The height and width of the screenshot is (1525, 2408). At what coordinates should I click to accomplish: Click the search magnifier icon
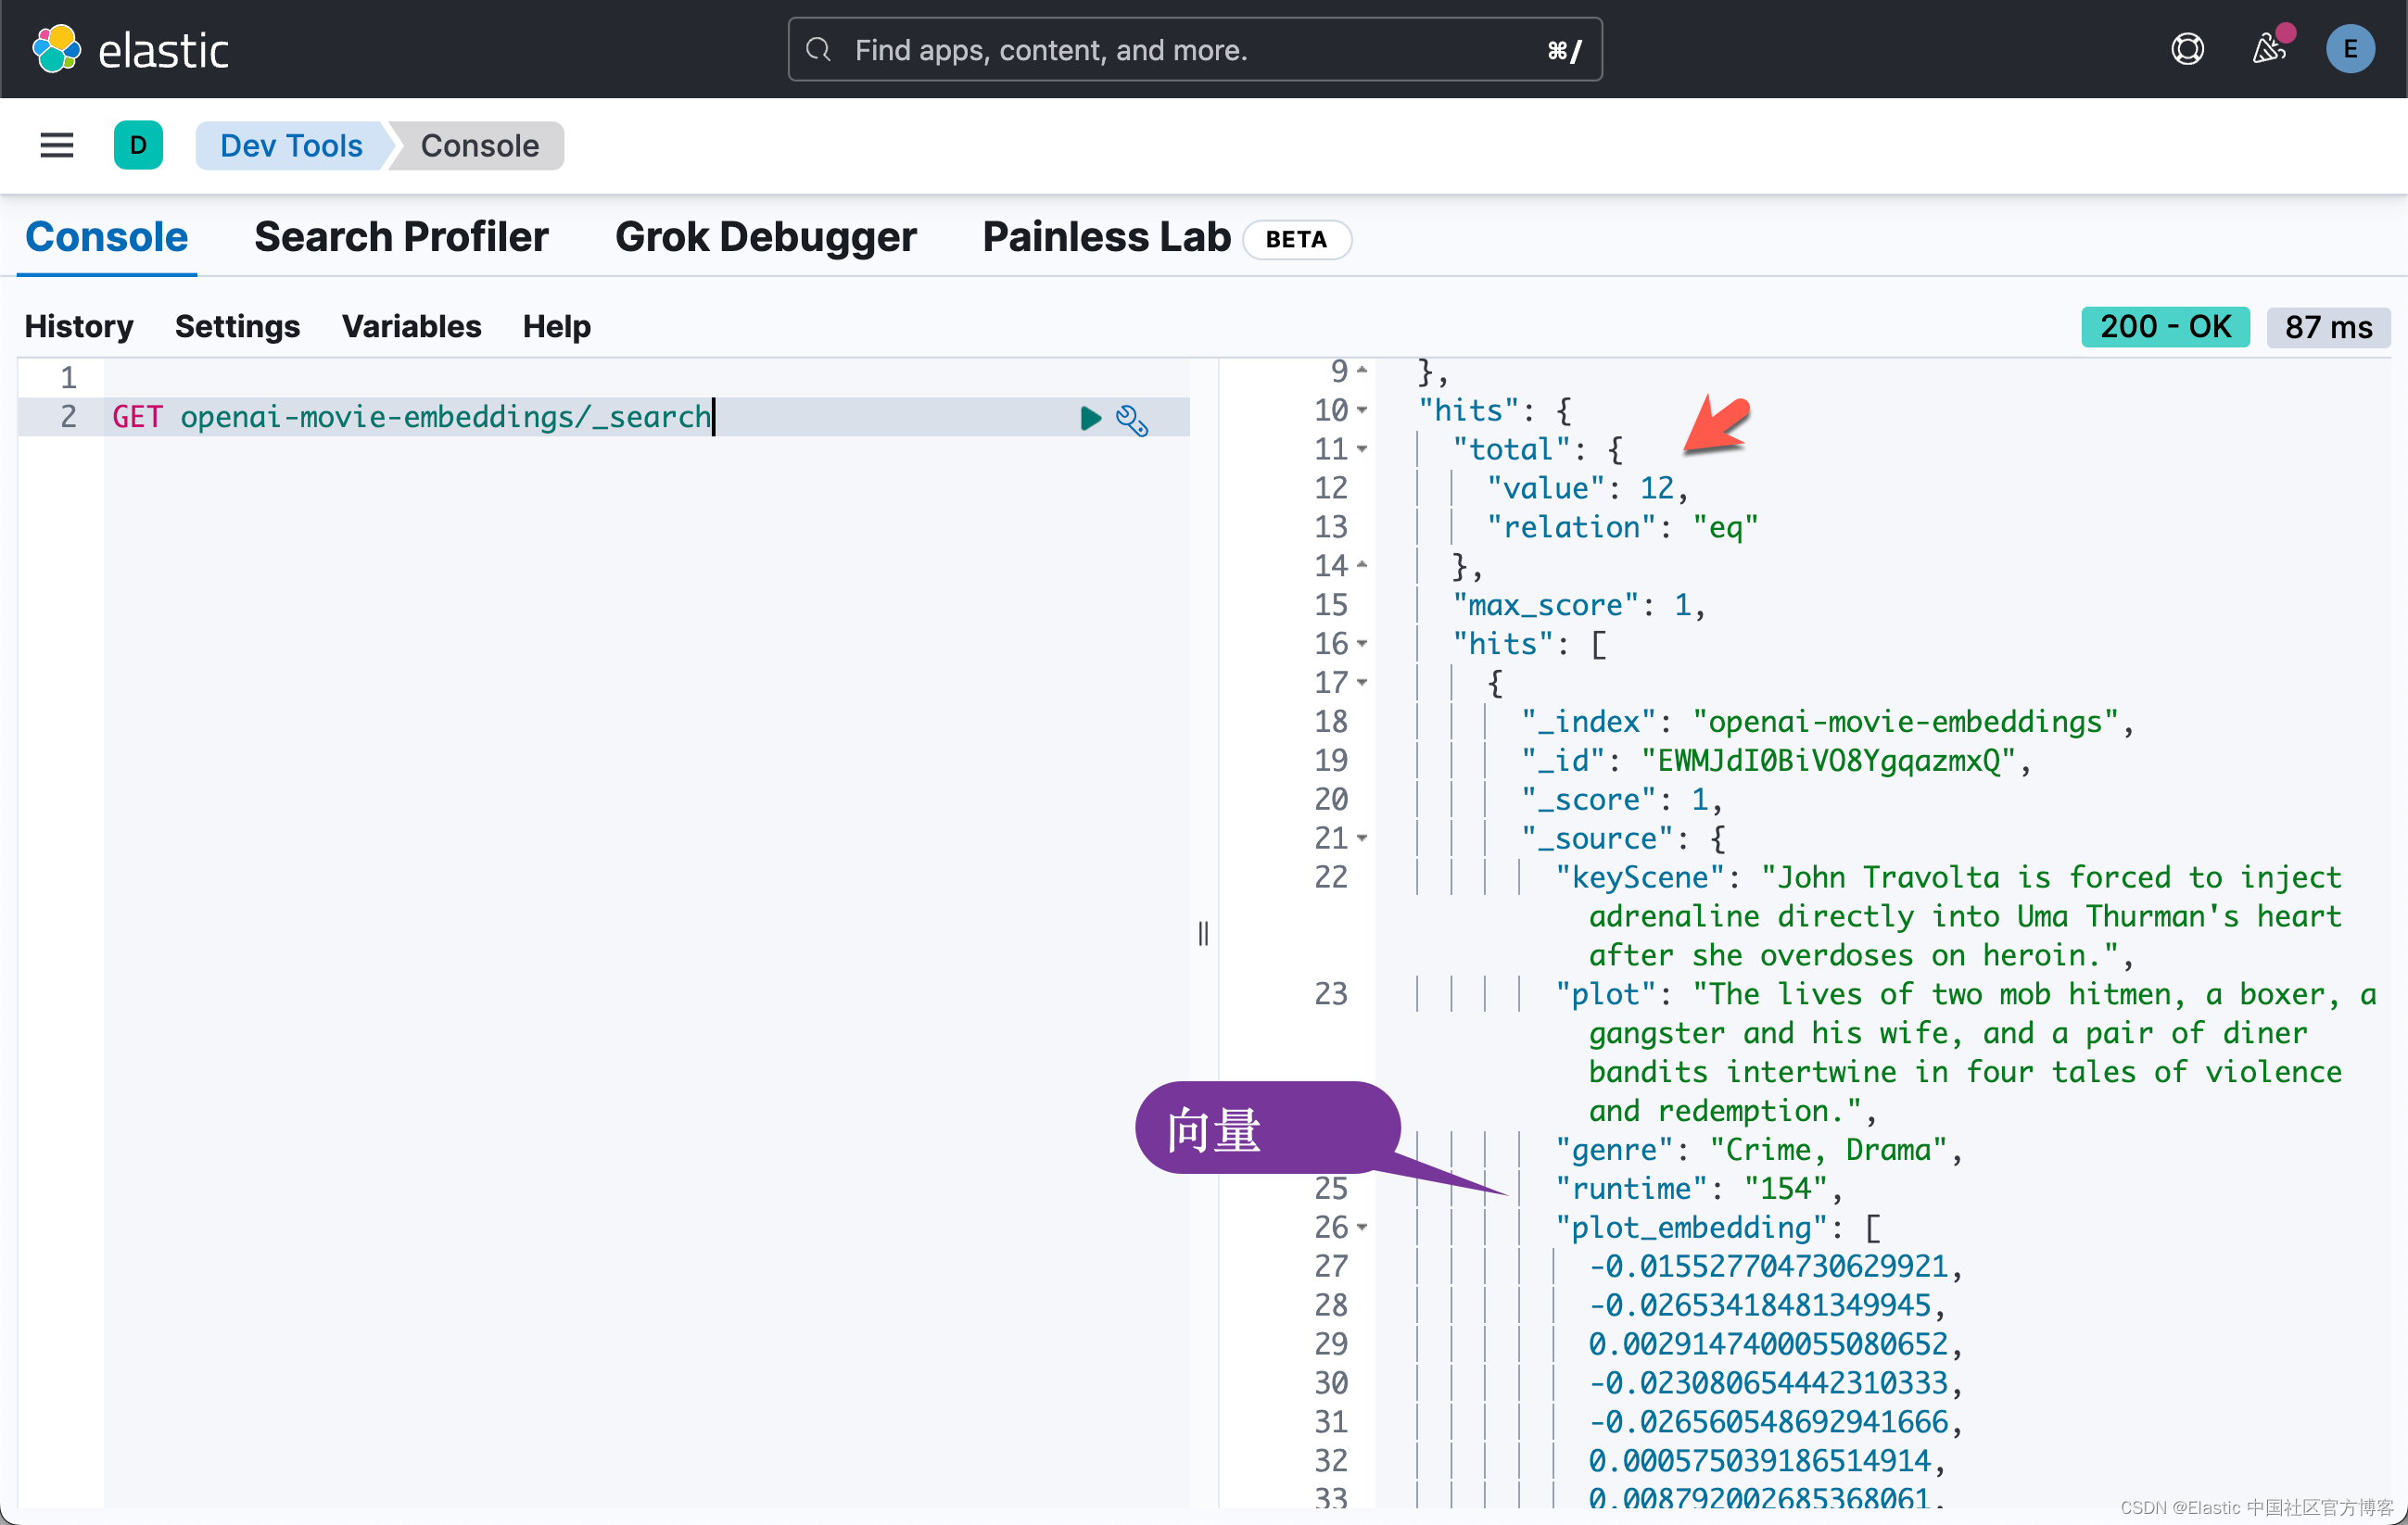[x=818, y=49]
